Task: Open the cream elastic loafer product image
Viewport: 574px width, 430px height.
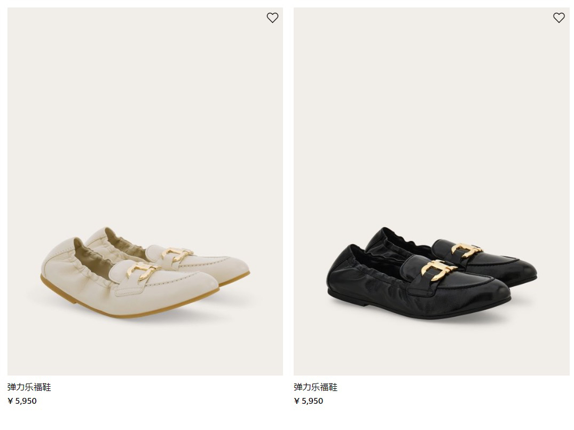Action: tap(145, 191)
